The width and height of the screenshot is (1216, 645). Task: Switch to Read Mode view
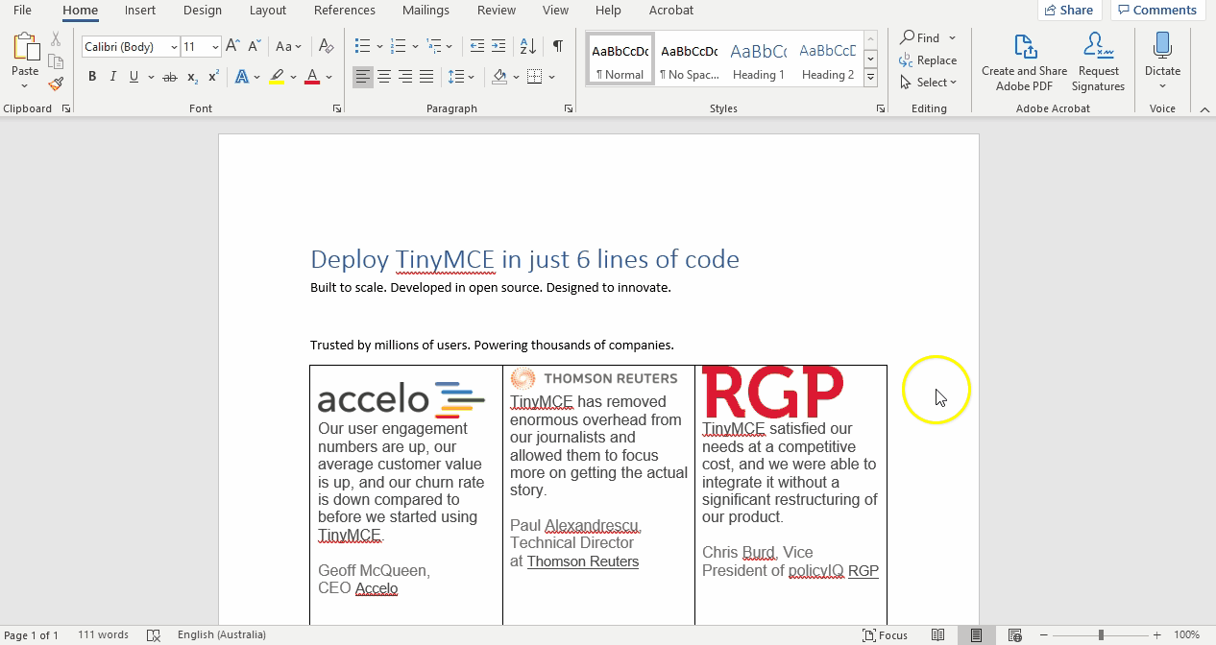pyautogui.click(x=938, y=635)
